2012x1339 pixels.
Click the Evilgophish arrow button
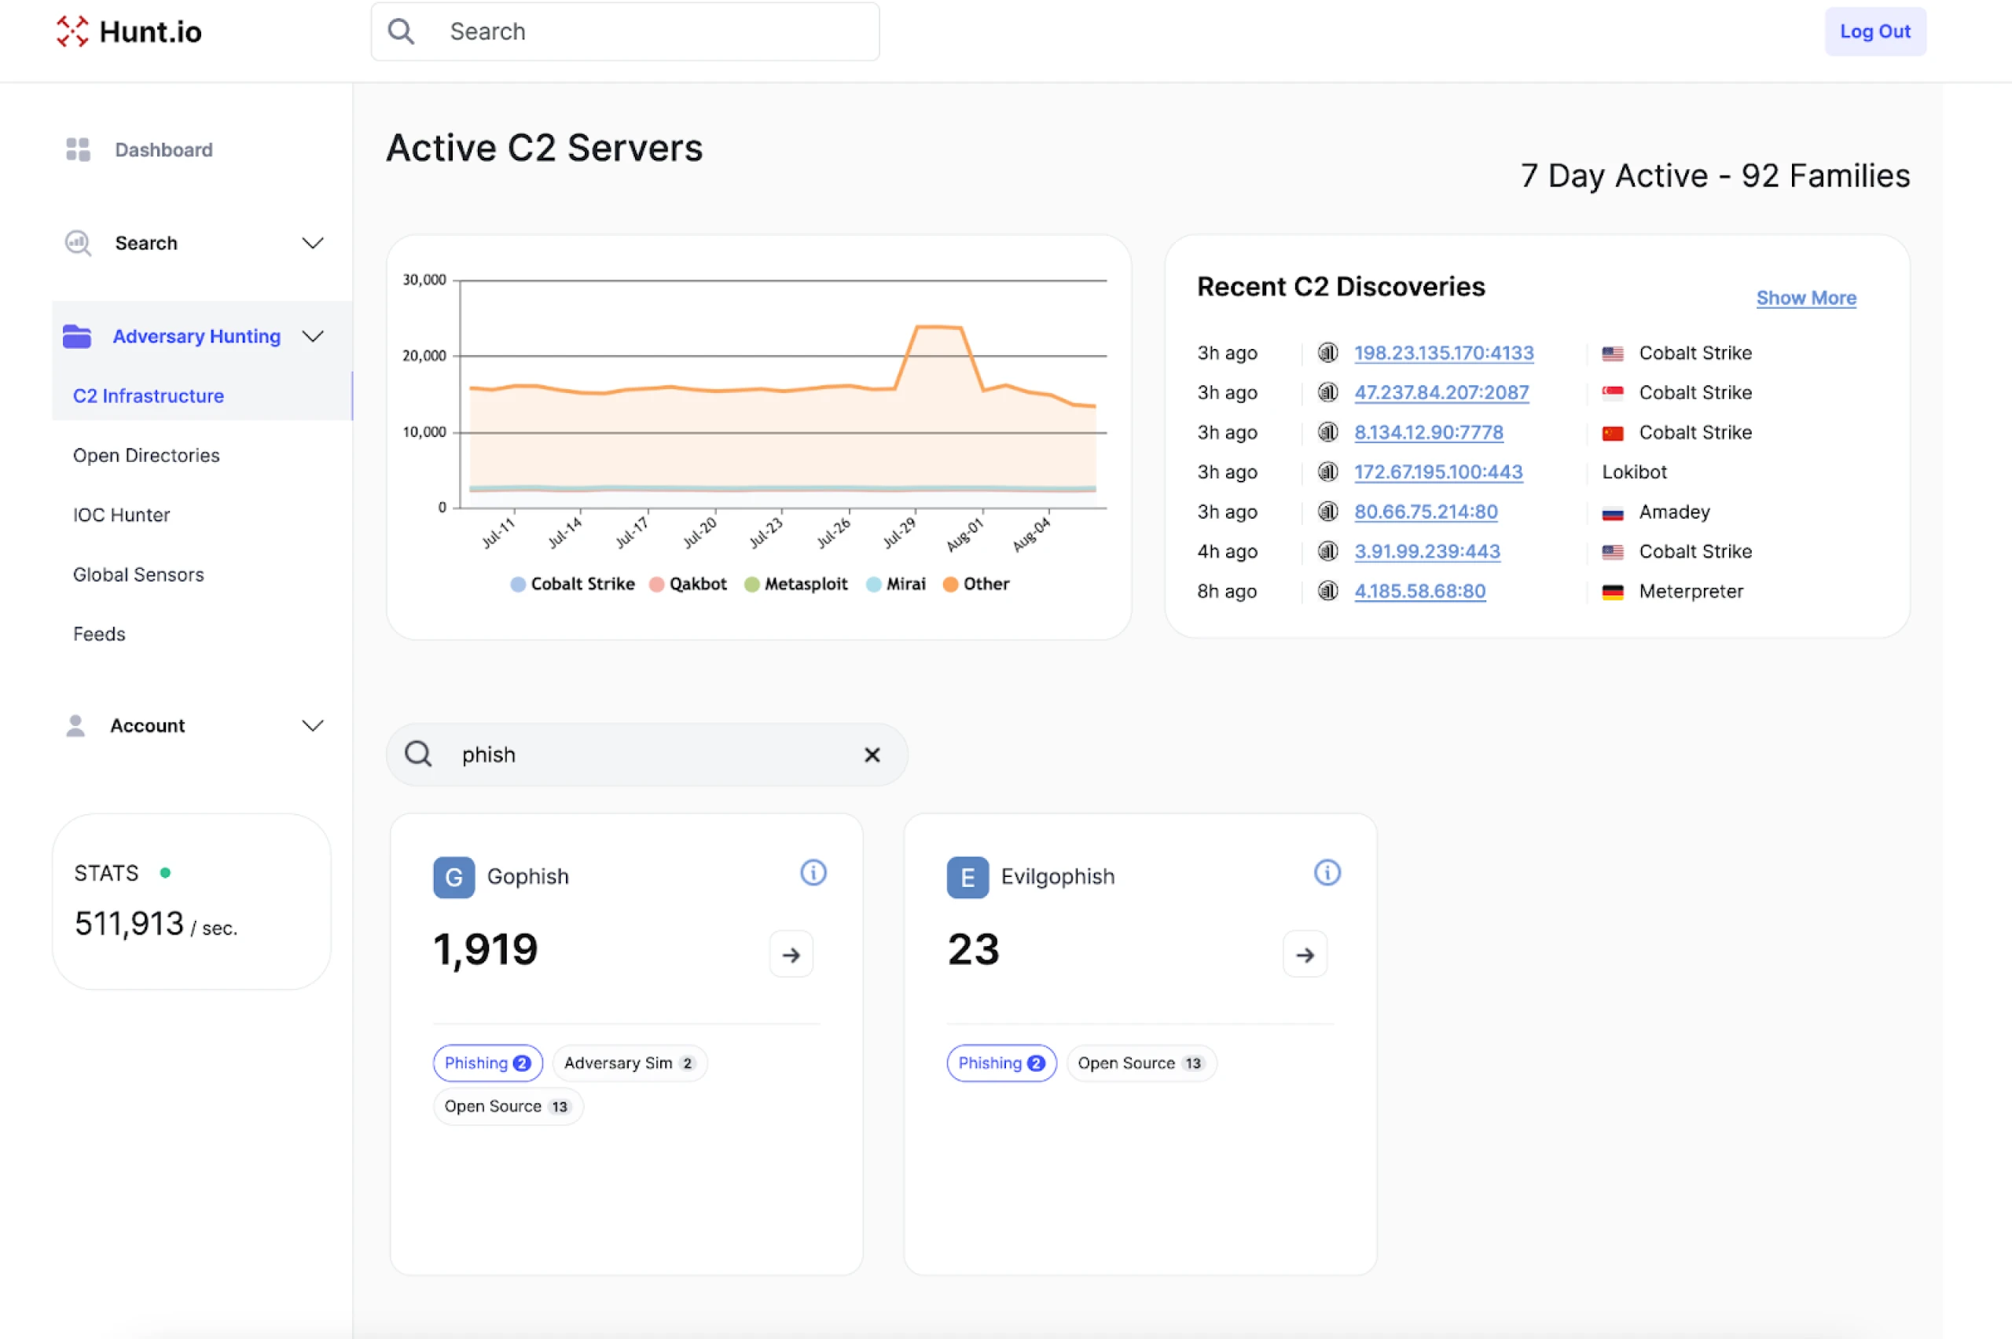1305,955
